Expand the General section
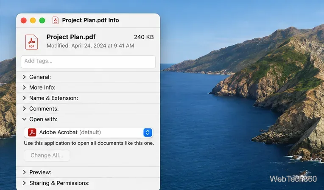Image resolution: width=324 pixels, height=190 pixels. pos(24,77)
